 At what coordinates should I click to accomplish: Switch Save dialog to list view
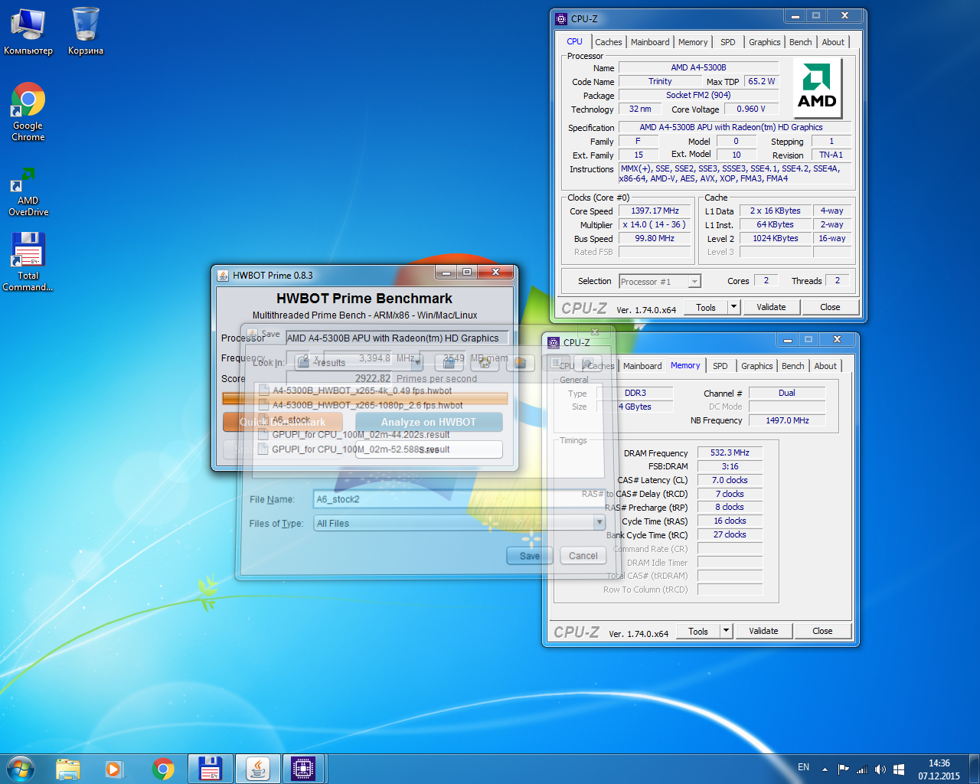[x=555, y=362]
